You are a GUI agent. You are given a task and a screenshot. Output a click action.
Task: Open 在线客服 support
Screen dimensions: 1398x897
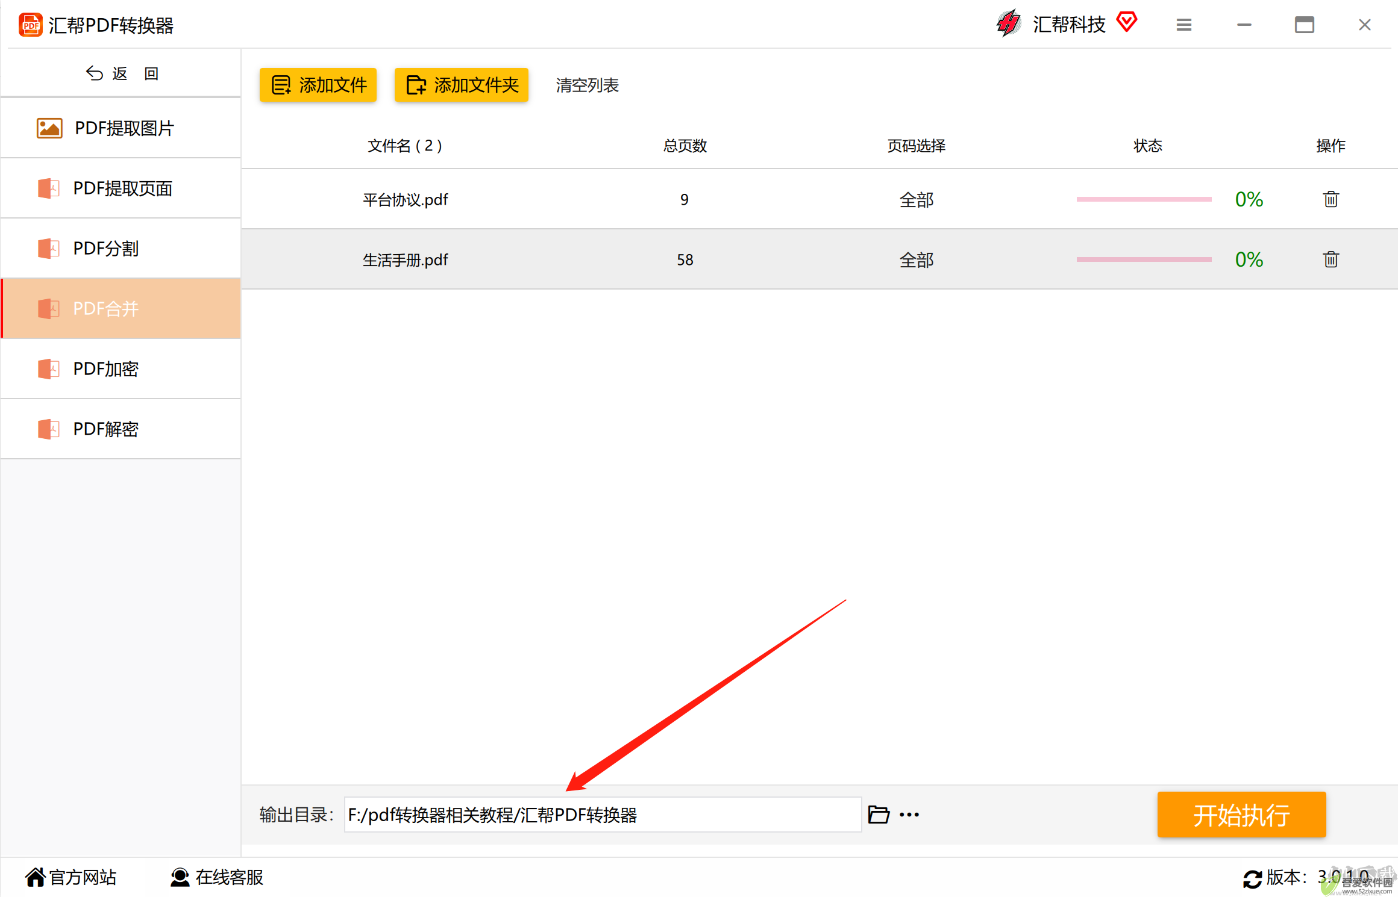pos(217,878)
